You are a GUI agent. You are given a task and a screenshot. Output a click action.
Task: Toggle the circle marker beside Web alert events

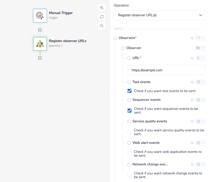pos(129,143)
